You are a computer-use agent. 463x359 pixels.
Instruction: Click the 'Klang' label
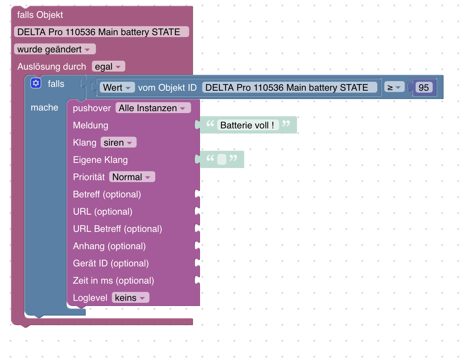point(84,142)
